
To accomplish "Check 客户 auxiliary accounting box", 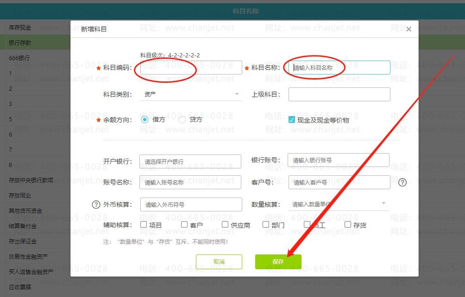I will pyautogui.click(x=184, y=225).
